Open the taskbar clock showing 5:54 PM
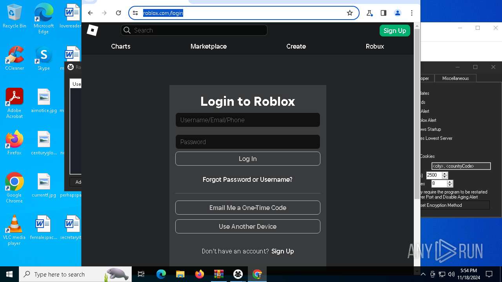The width and height of the screenshot is (502, 282). click(x=468, y=274)
